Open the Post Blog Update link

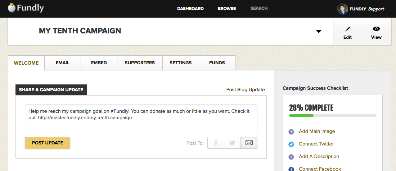246,90
